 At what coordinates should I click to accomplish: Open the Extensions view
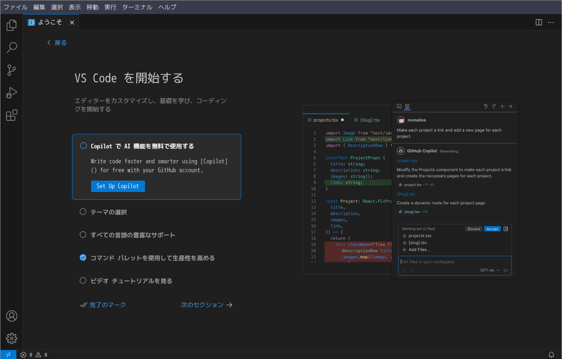(11, 115)
